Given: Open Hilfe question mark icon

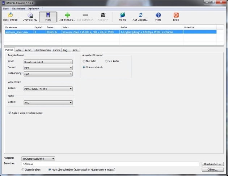Looking at the screenshot, I should 158,15.
